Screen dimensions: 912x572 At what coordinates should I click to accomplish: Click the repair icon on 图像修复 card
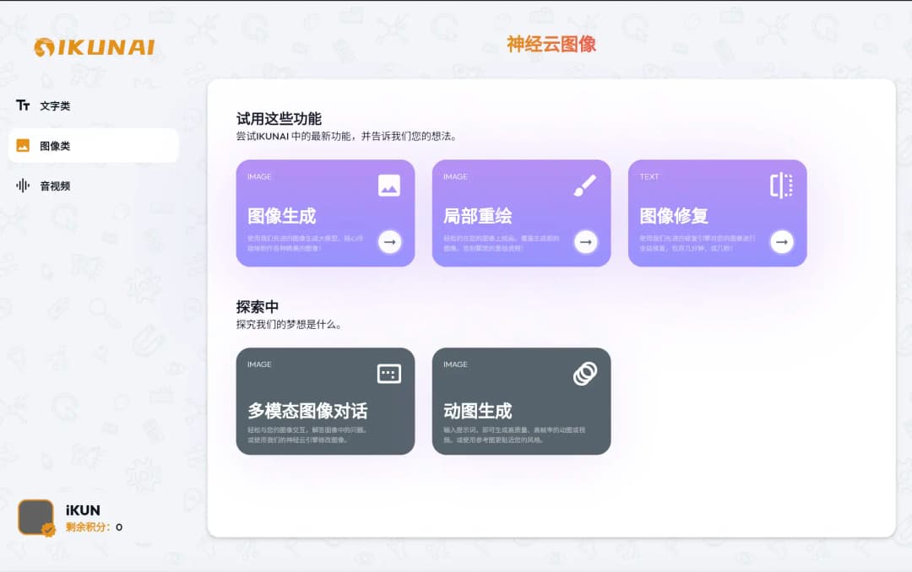[780, 183]
